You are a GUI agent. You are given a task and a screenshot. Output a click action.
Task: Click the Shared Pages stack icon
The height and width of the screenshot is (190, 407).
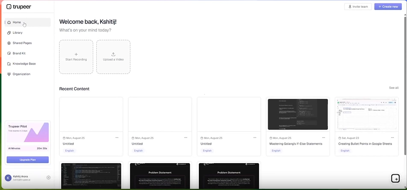(9, 43)
